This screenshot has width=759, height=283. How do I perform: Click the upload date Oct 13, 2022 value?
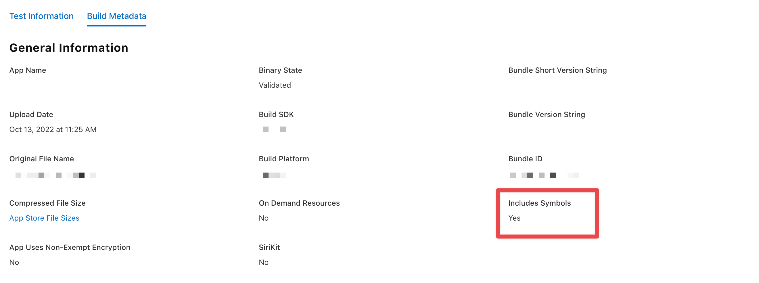pyautogui.click(x=53, y=129)
